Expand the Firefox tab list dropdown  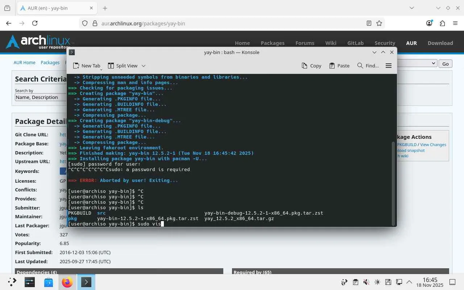411,8
